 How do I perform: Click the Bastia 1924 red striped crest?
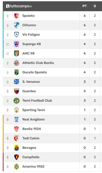[x=17, y=129]
